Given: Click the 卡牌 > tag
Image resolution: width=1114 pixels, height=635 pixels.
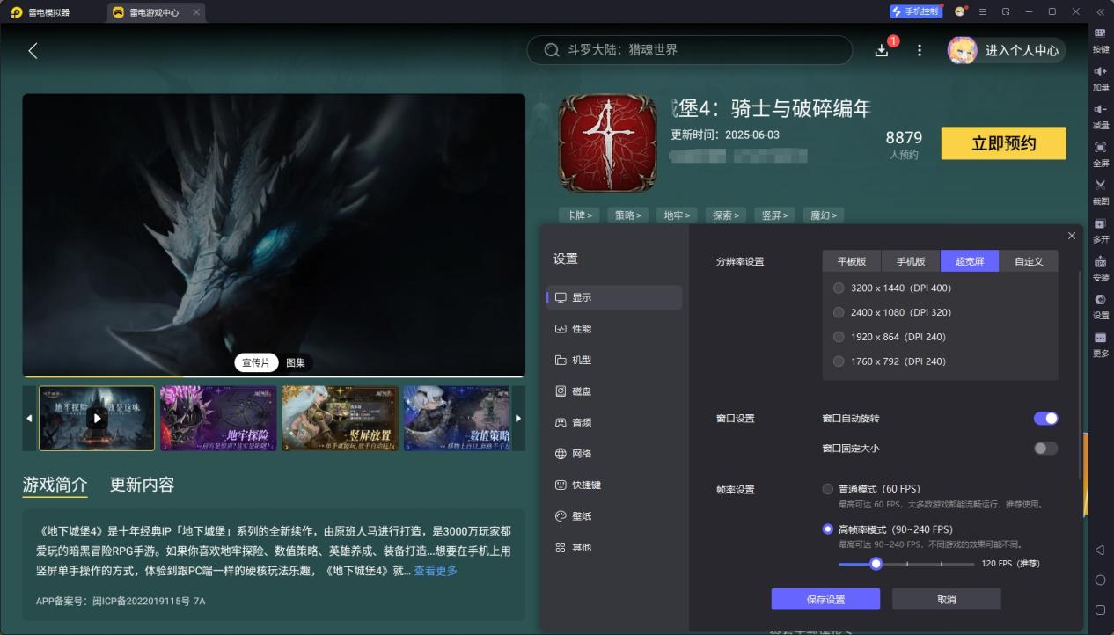Looking at the screenshot, I should coord(579,215).
